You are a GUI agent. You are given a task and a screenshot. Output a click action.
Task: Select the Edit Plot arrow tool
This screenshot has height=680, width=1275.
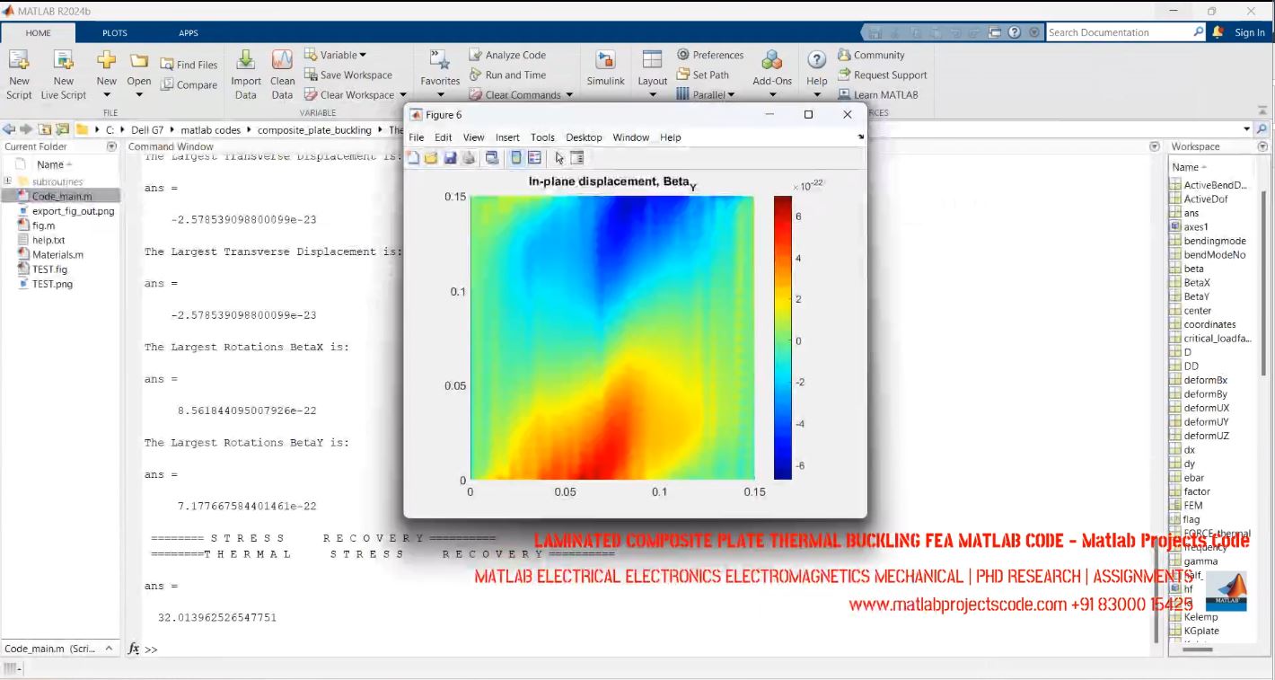[x=558, y=157]
